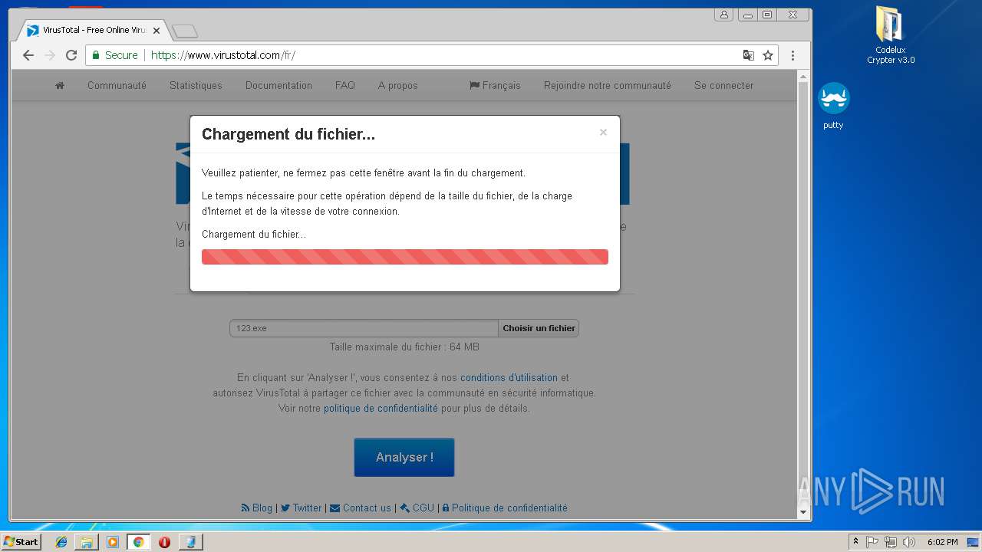
Task: Open the Twitter footer link
Action: point(301,508)
